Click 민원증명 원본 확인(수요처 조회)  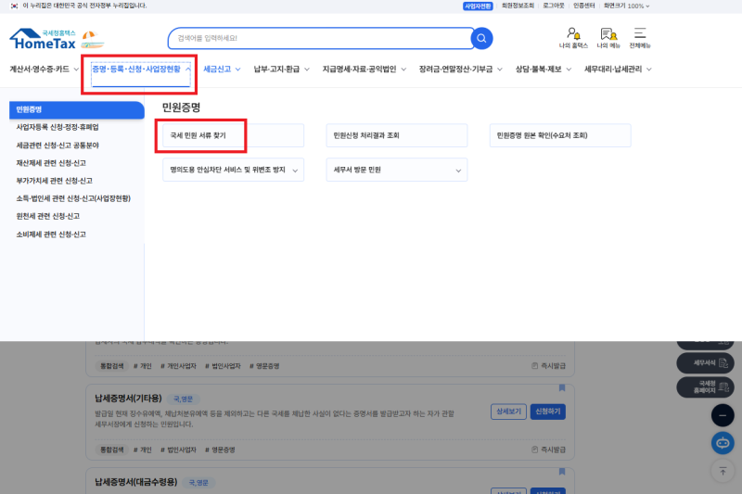tap(560, 135)
